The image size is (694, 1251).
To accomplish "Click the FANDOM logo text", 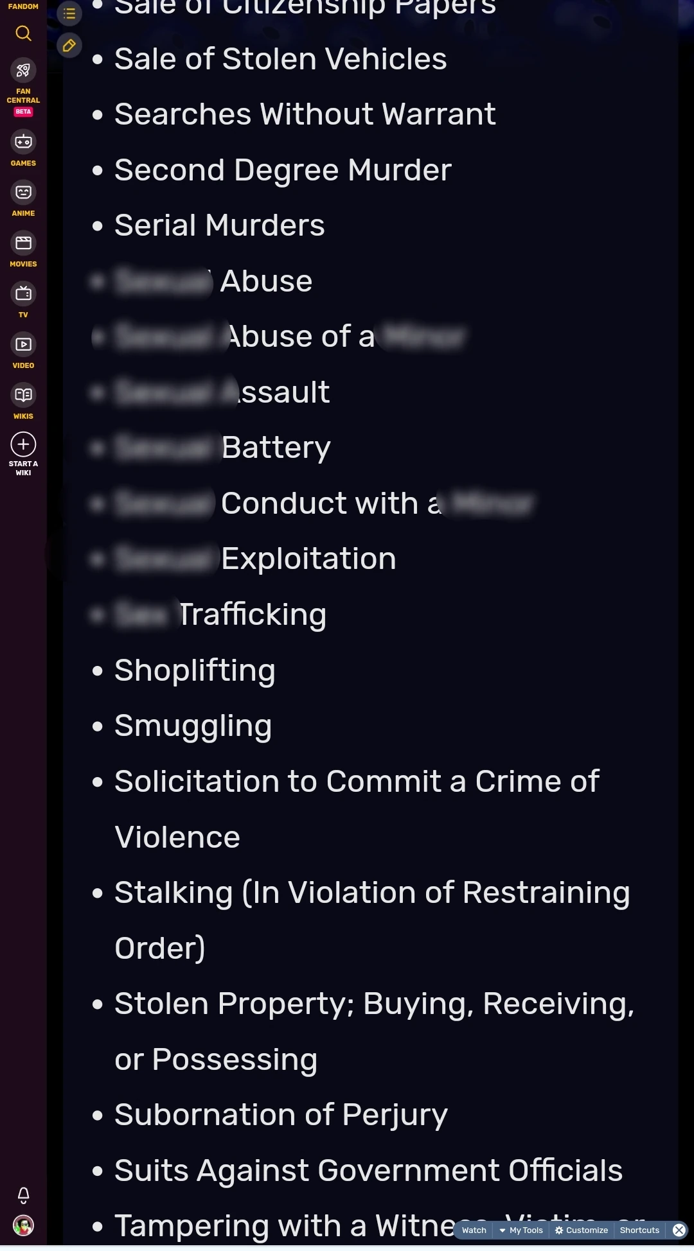I will (23, 6).
